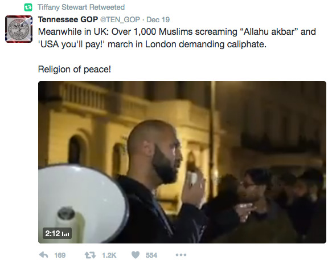This screenshot has height=264, width=328.
Task: Click the Dec 19 timestamp
Action: point(158,20)
